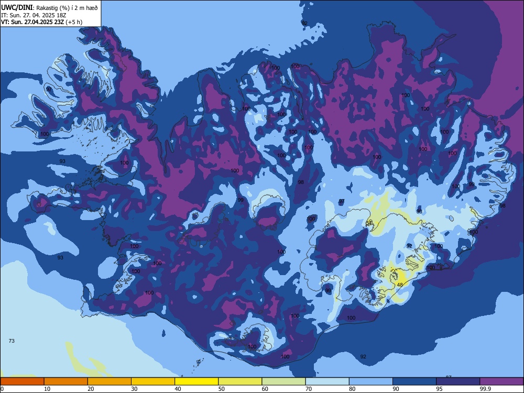Click the pale blue 70–80 legend swatch
The image size is (524, 393).
tap(327, 381)
